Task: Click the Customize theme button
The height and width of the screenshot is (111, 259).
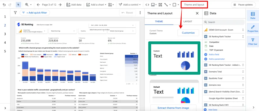Action: [188, 33]
